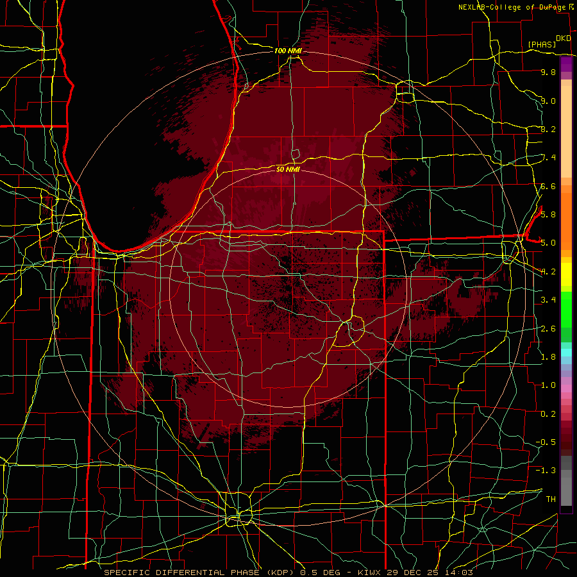The width and height of the screenshot is (577, 577).
Task: Click the 5.8 legend value
Action: point(548,215)
